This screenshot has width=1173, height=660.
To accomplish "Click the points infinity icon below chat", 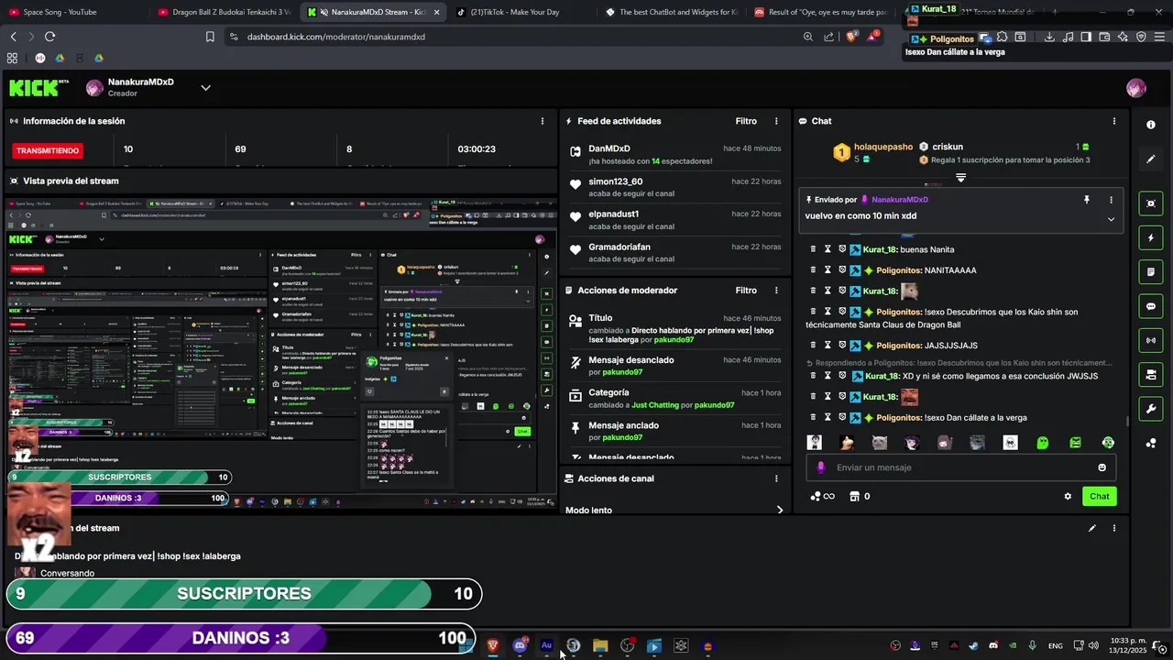I will tap(822, 496).
